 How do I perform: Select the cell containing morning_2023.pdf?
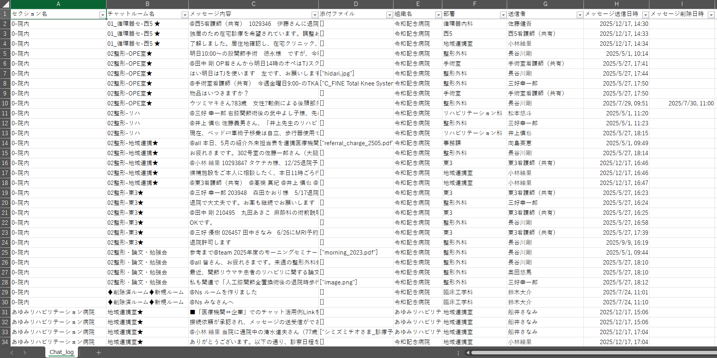356,253
